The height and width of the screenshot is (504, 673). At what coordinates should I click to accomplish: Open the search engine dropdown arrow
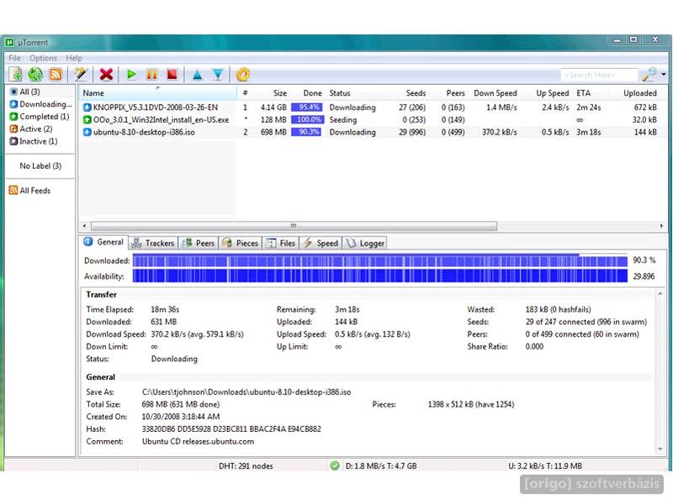click(x=664, y=75)
